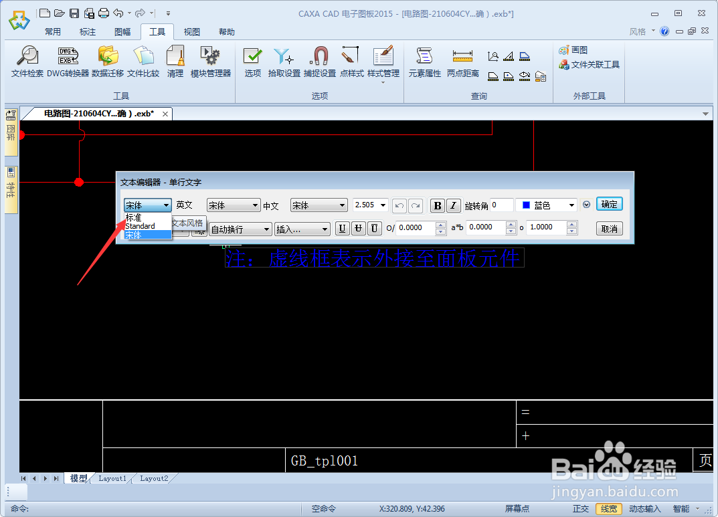Open the 英文 font dropdown

234,205
